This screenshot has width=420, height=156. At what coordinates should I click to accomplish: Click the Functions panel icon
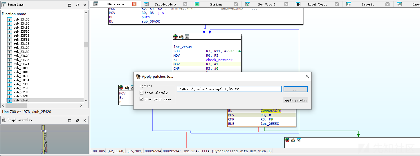(4, 5)
